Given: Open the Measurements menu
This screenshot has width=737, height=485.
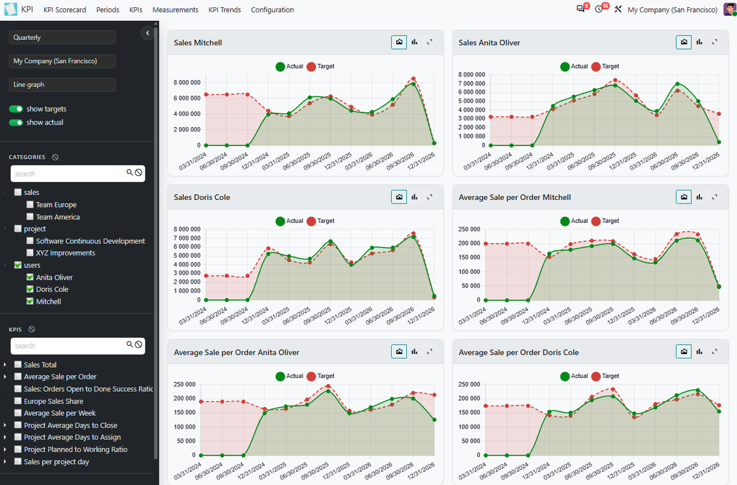Looking at the screenshot, I should (x=175, y=10).
